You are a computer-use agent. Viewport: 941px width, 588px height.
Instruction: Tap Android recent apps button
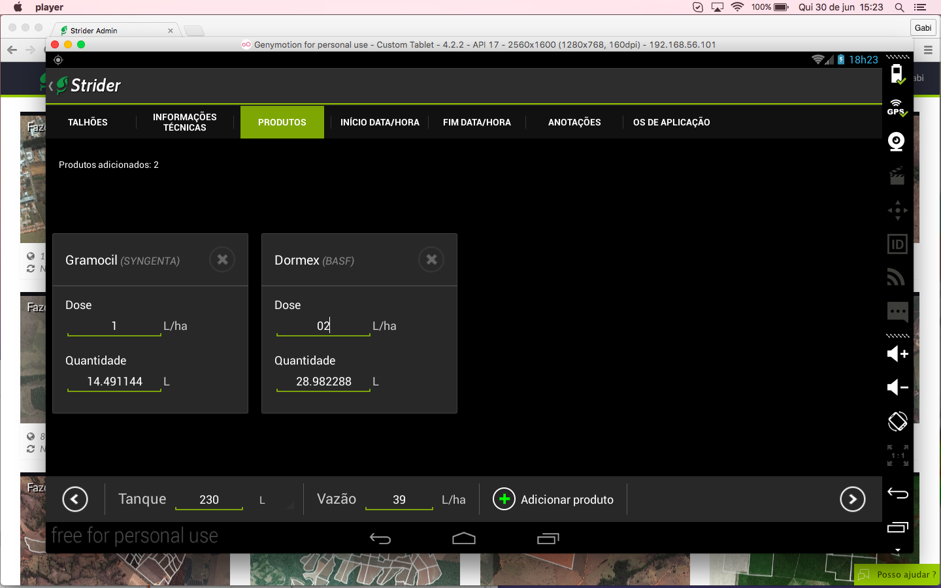548,539
